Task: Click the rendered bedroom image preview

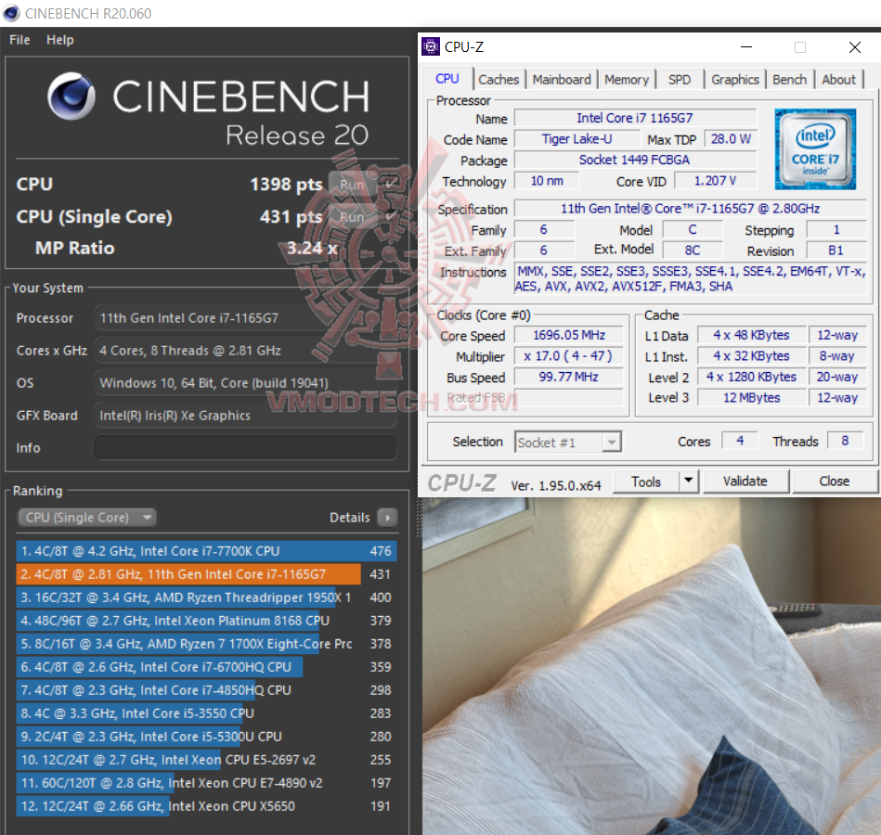Action: click(651, 666)
